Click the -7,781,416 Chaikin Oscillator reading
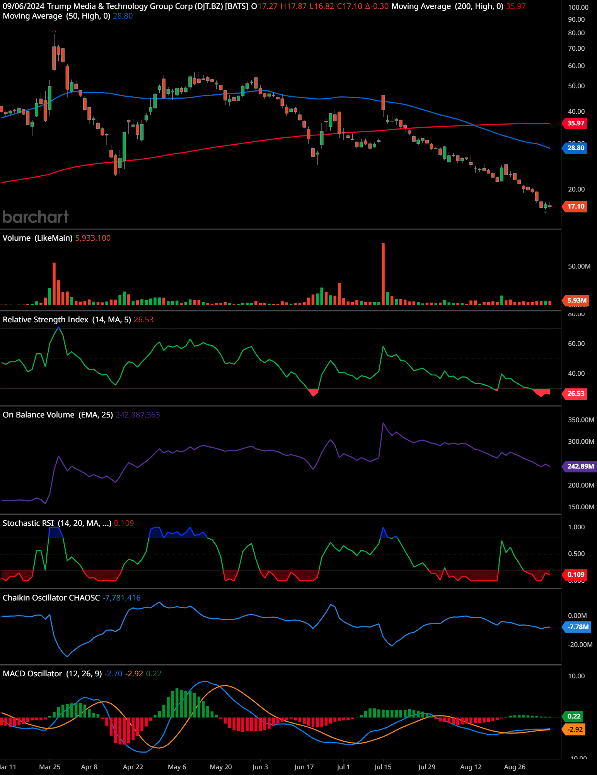Viewport: 597px width, 775px height. click(x=121, y=598)
